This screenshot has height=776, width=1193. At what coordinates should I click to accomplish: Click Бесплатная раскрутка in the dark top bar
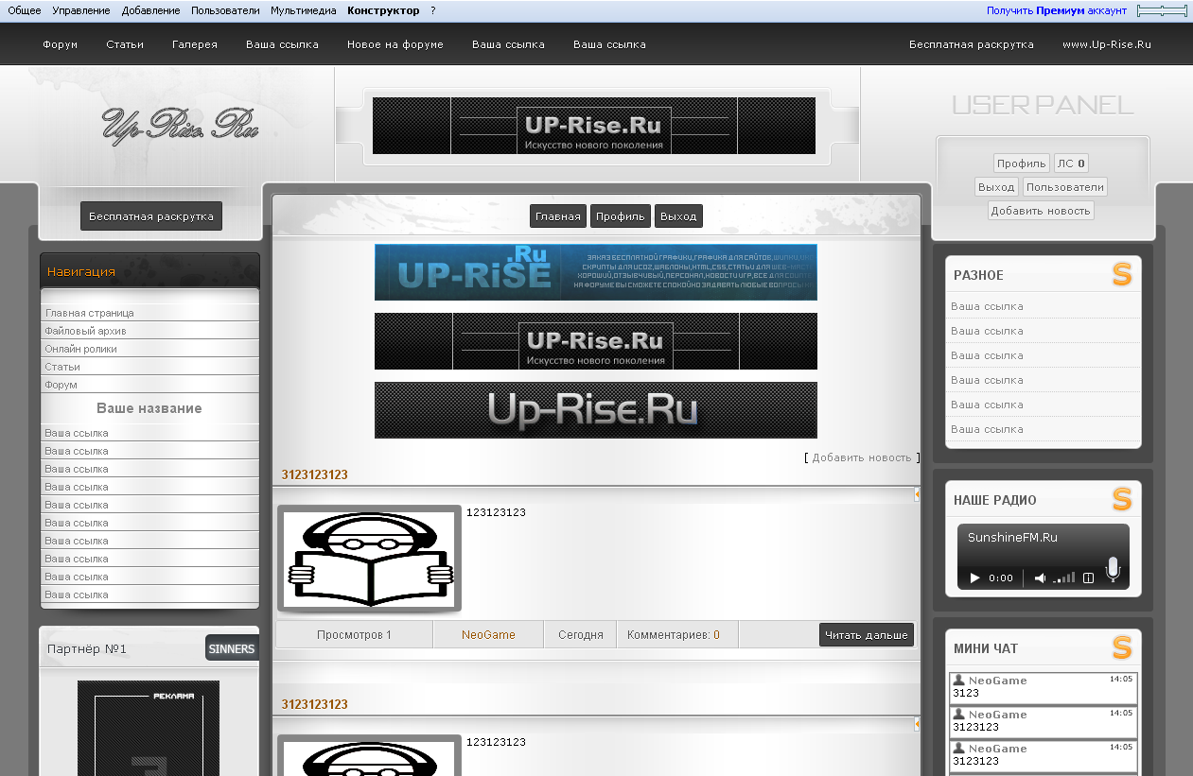972,44
